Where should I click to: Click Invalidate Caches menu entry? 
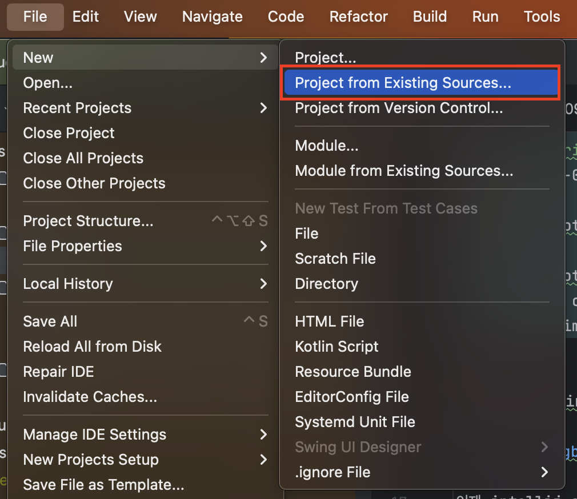coord(90,397)
